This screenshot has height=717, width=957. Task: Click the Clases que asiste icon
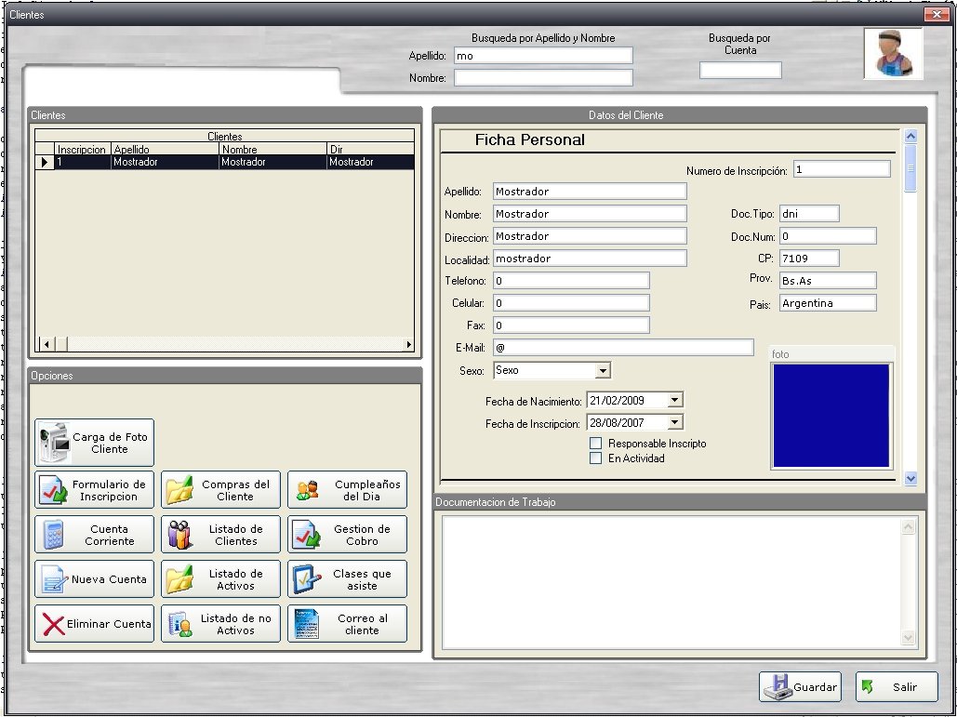coord(306,579)
